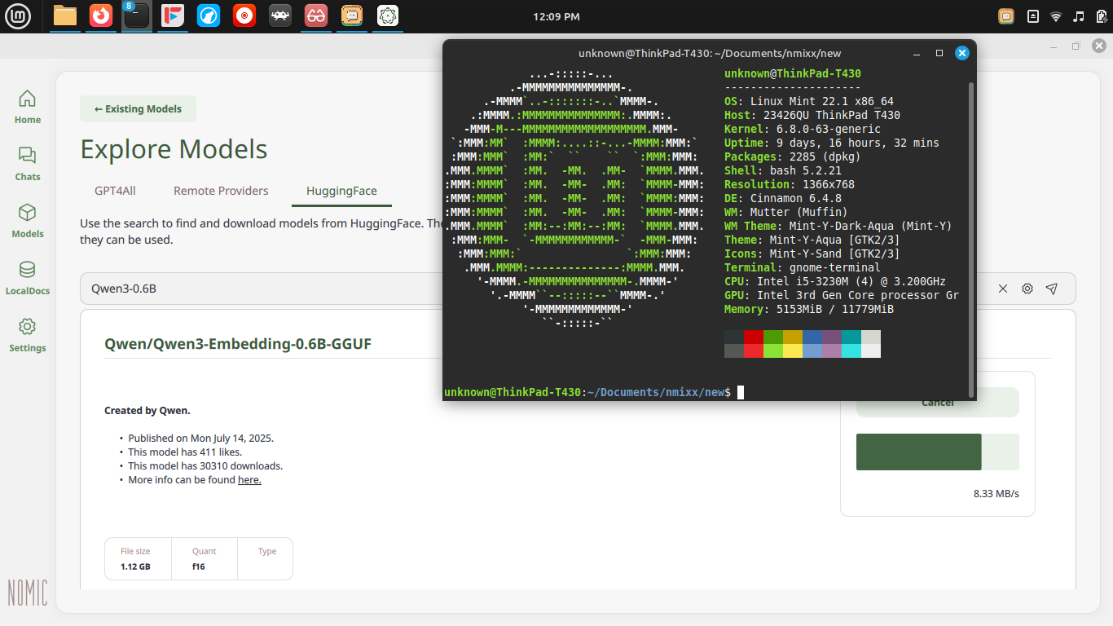The width and height of the screenshot is (1113, 626).
Task: Go back via Existing Models button
Action: click(x=138, y=108)
